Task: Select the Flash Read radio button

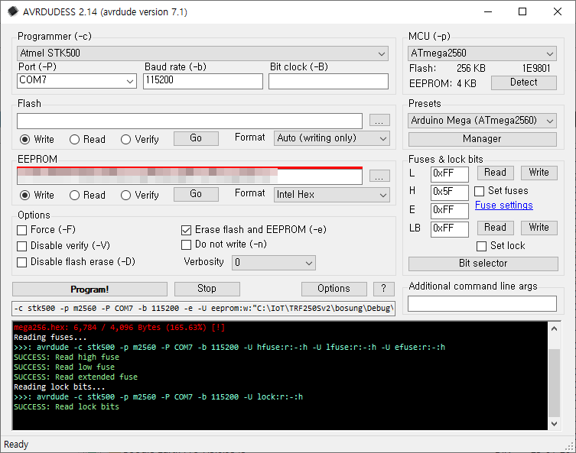Action: coord(75,140)
